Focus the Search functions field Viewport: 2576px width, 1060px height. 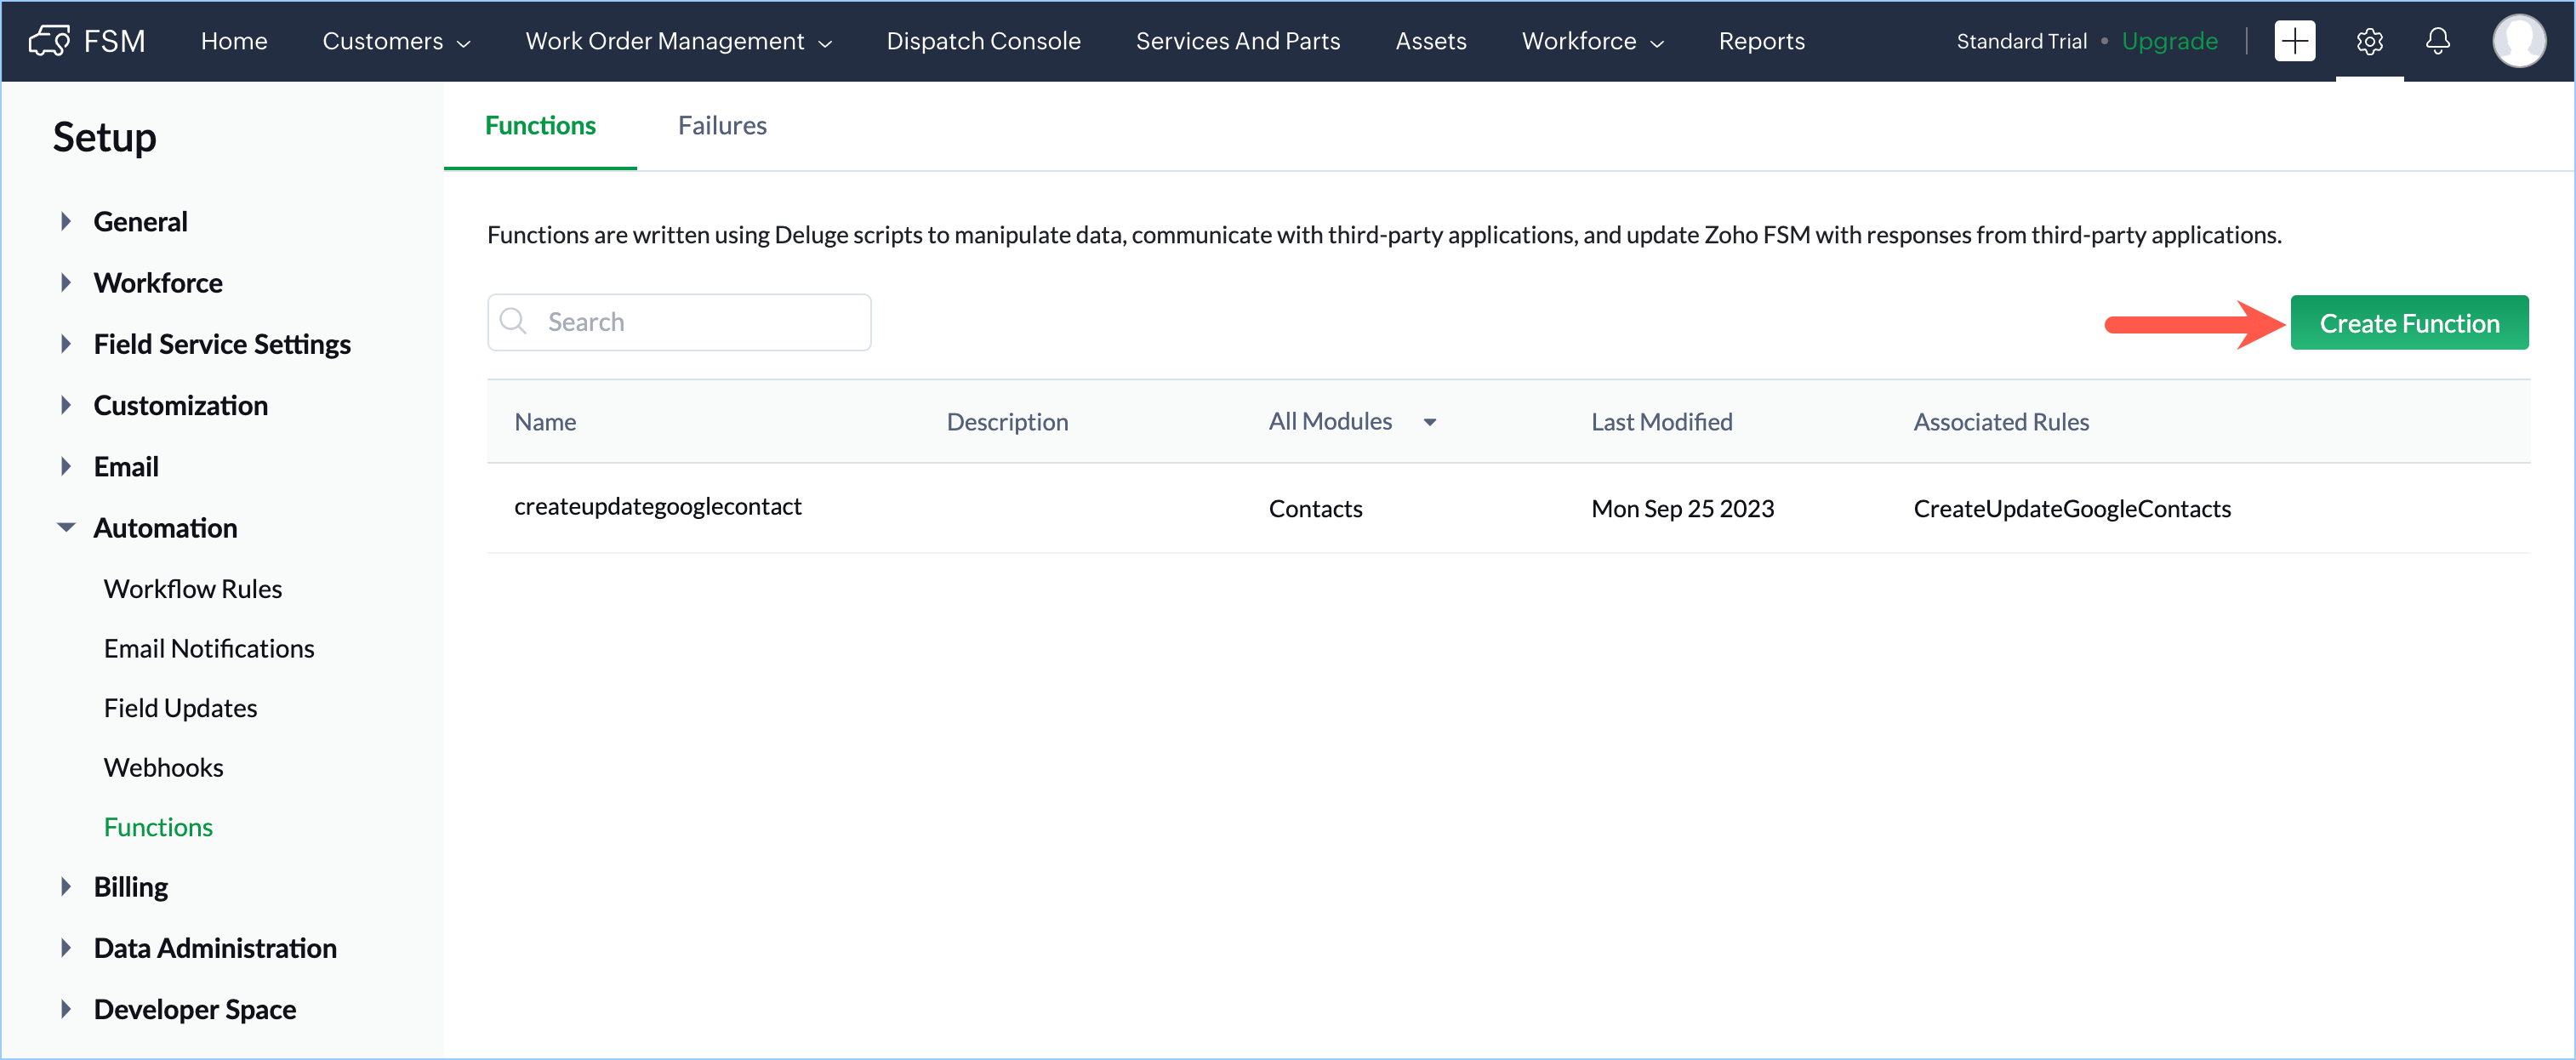pyautogui.click(x=679, y=321)
